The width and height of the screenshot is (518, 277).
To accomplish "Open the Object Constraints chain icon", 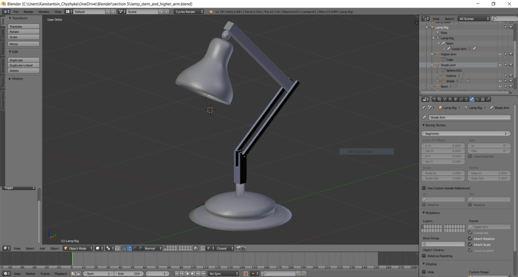I will coord(461,99).
